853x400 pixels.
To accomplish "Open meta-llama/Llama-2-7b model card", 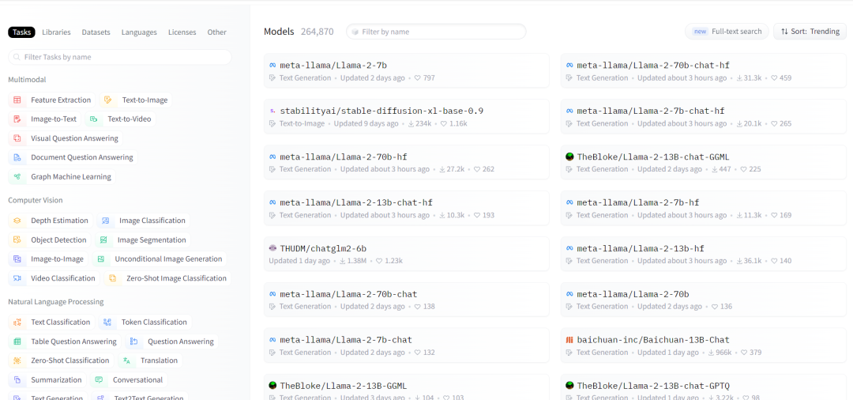I will pyautogui.click(x=407, y=70).
